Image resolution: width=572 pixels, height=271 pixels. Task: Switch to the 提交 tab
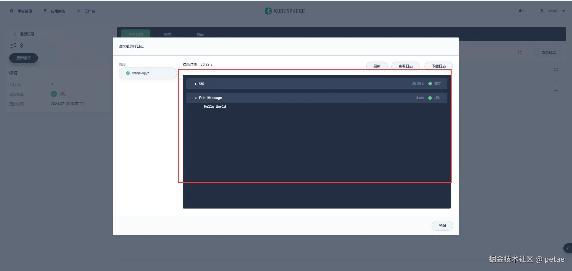click(x=168, y=35)
